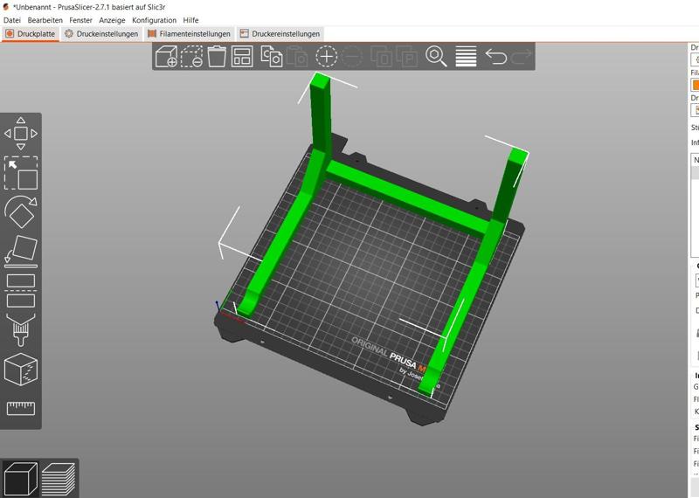Click the greyed Remove instance minus icon
This screenshot has width=699, height=498.
pyautogui.click(x=352, y=57)
